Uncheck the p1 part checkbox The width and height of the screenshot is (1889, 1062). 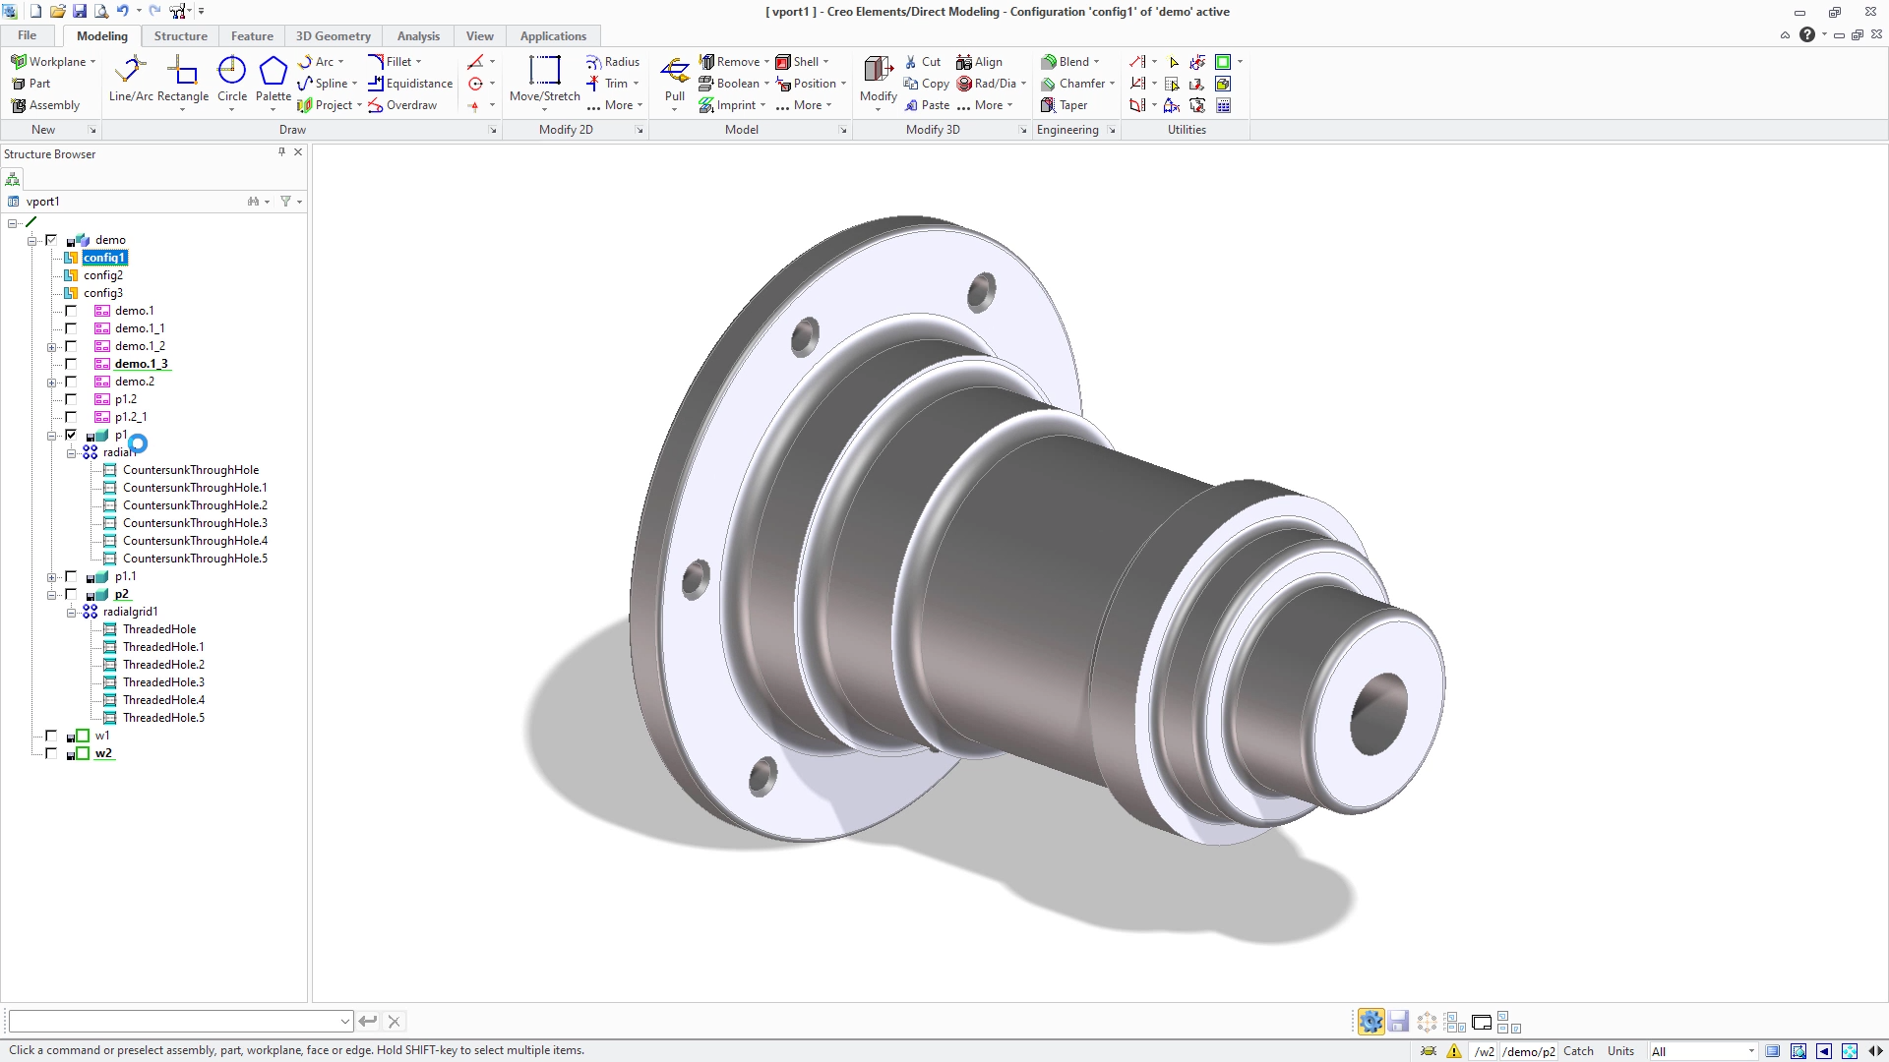tap(71, 435)
